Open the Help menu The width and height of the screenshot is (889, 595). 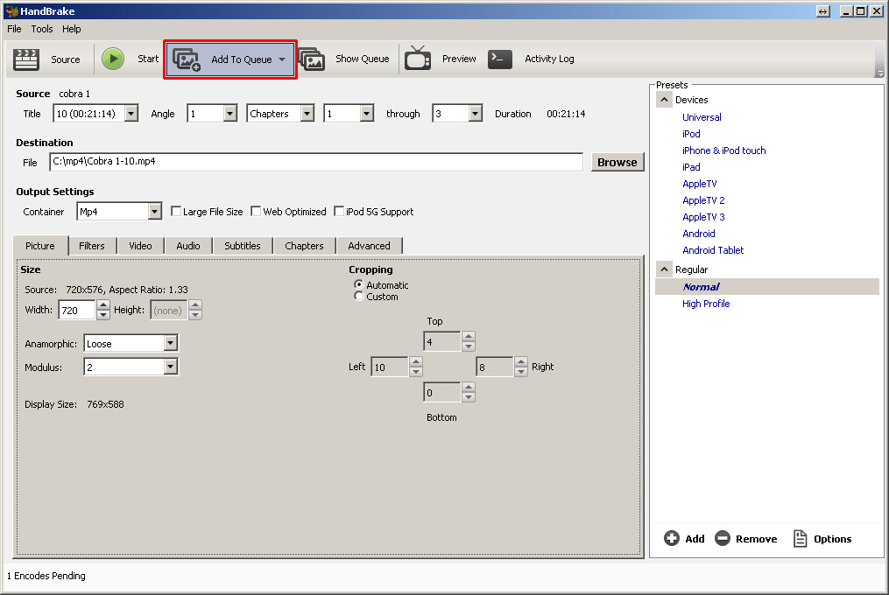pos(72,29)
